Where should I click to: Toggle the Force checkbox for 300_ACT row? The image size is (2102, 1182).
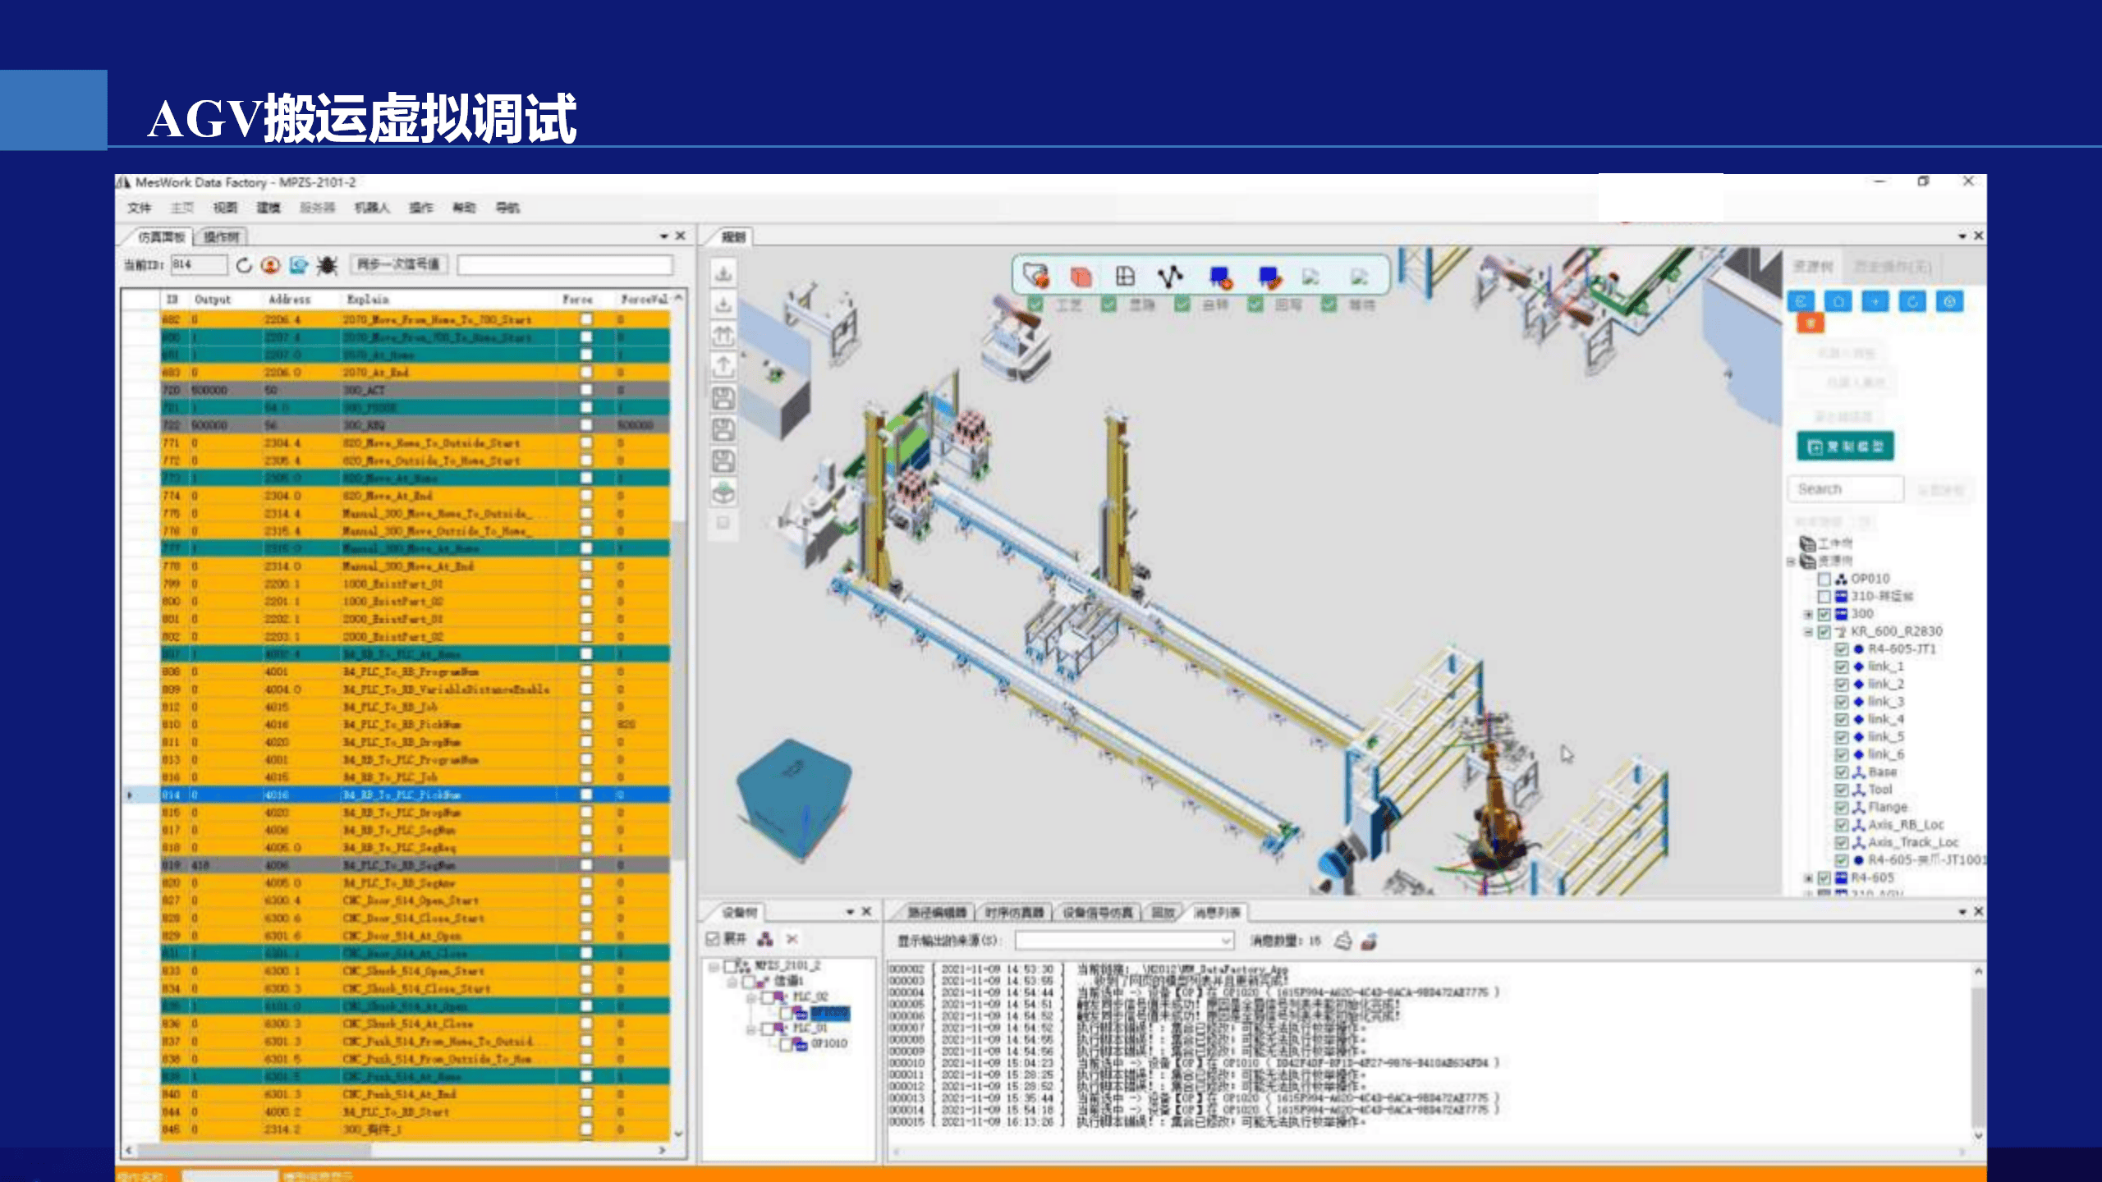coord(586,390)
